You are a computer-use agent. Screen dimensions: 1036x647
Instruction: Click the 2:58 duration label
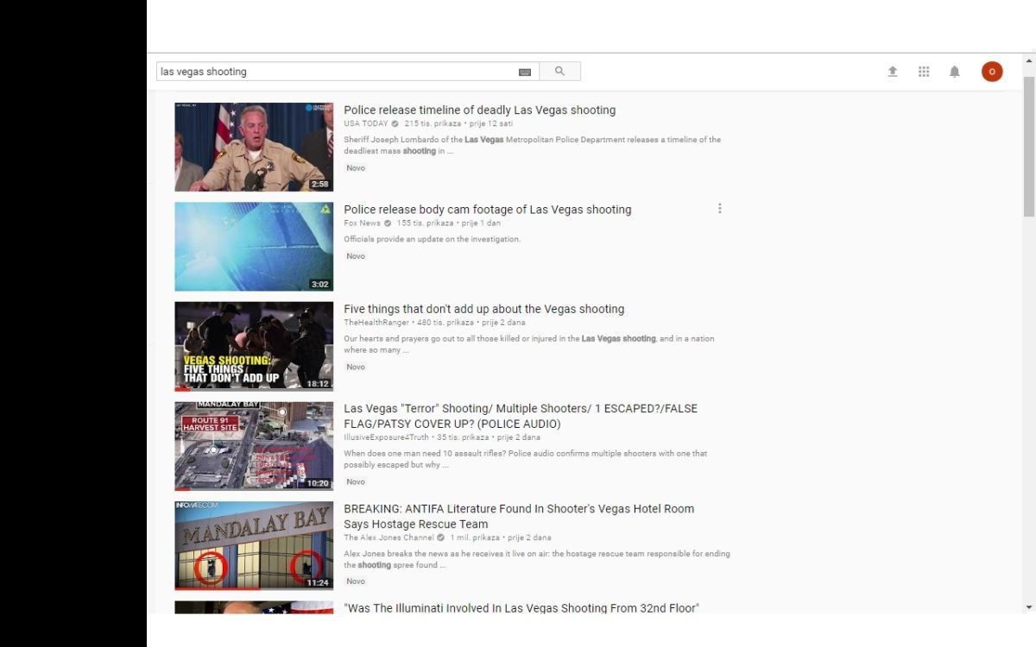tap(319, 184)
